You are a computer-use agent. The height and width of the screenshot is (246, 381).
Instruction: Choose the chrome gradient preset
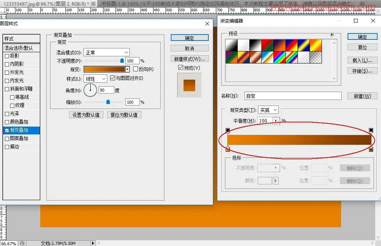coord(267,57)
